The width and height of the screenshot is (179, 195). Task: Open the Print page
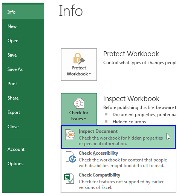click(23, 84)
